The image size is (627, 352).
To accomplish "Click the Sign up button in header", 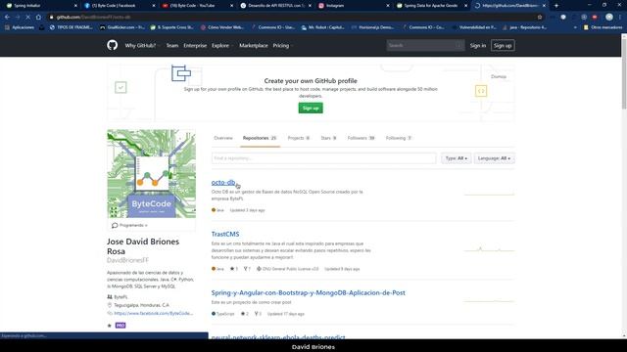I will 503,46.
